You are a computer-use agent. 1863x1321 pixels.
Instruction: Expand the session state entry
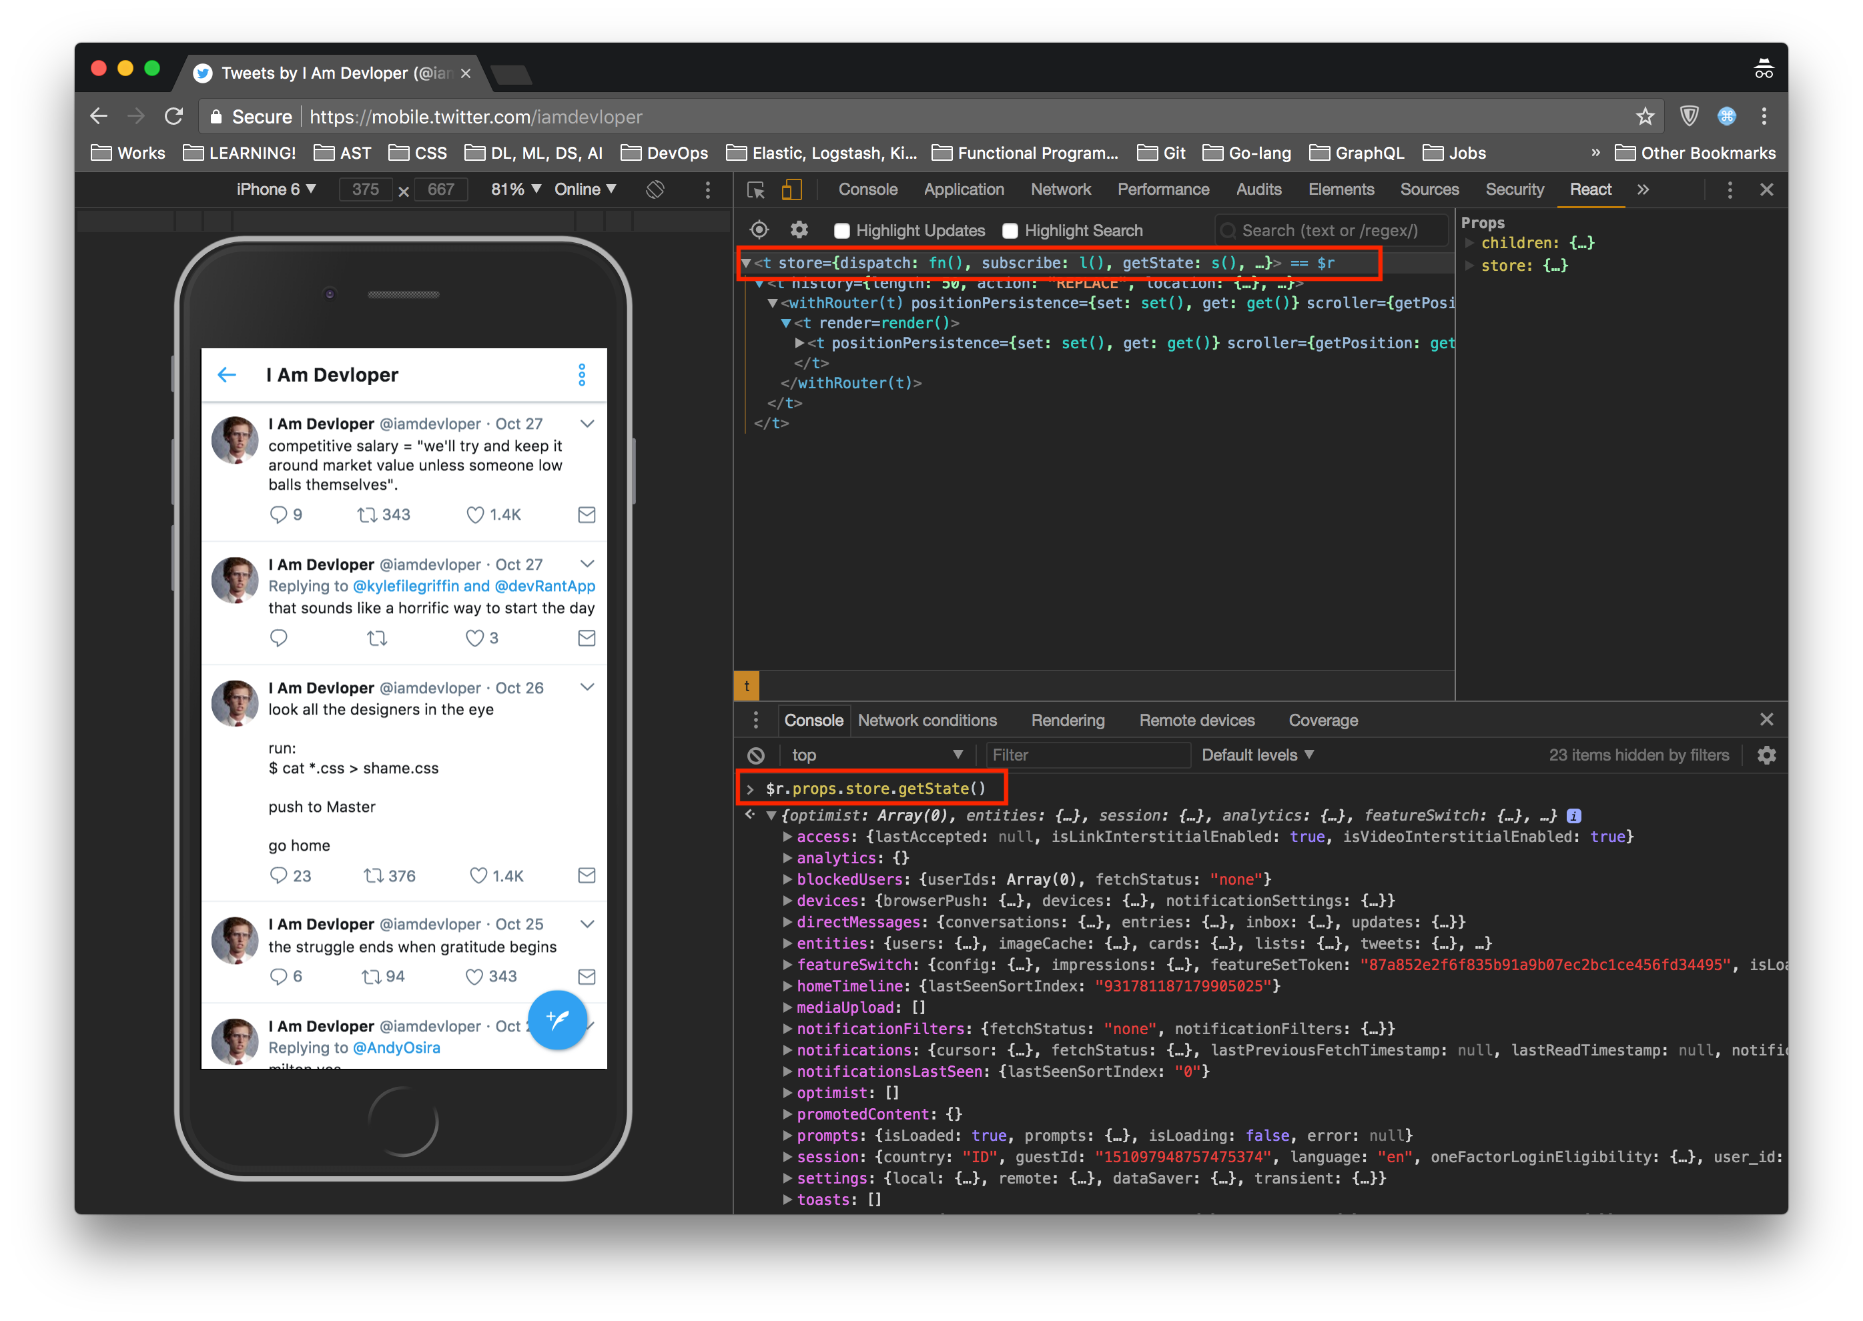[787, 1156]
